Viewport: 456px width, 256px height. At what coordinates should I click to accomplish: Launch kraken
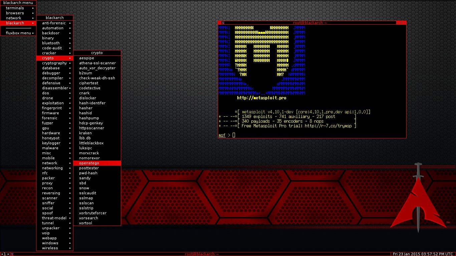coord(97,133)
